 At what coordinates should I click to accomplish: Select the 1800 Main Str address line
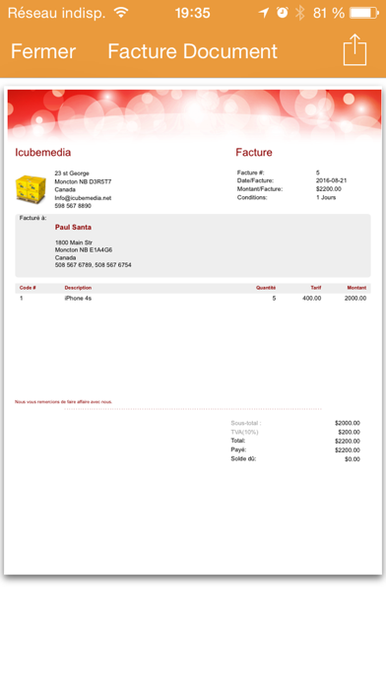(x=74, y=242)
